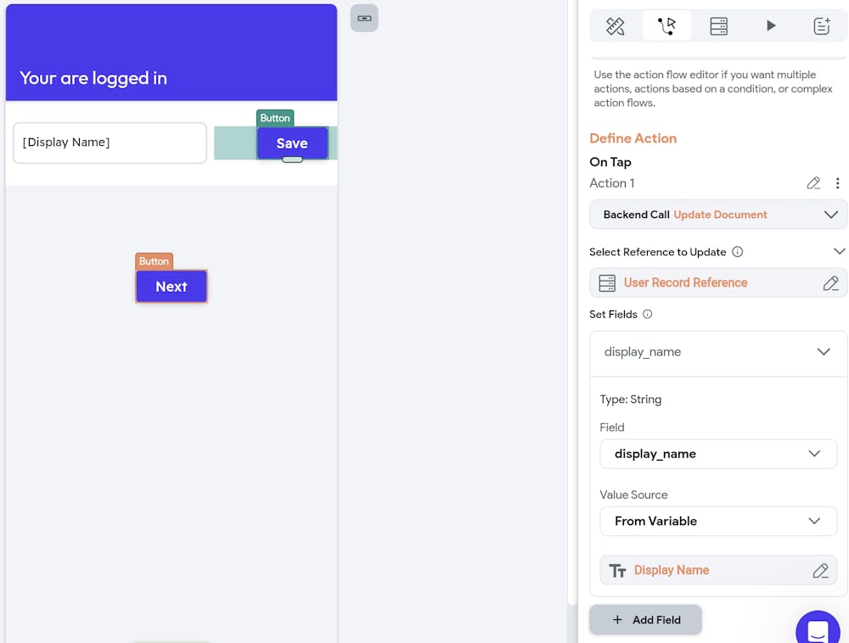
Task: Click the Tt text icon beside Display Name
Action: [x=617, y=570]
